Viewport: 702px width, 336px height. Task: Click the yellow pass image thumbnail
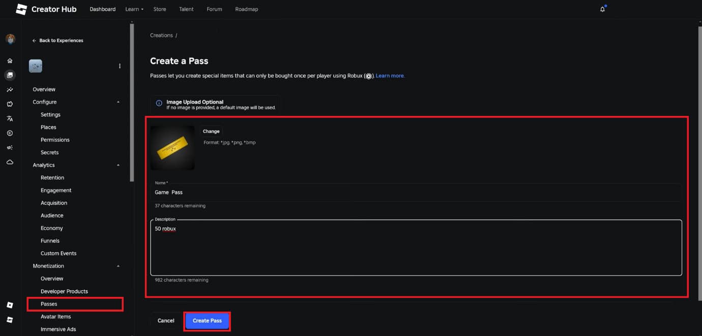pos(172,148)
